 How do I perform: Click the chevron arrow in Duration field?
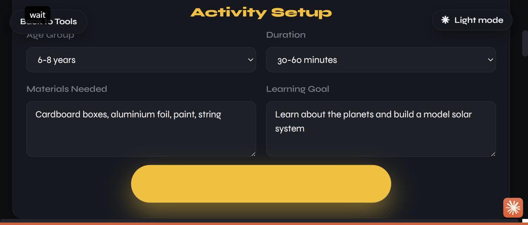click(490, 60)
